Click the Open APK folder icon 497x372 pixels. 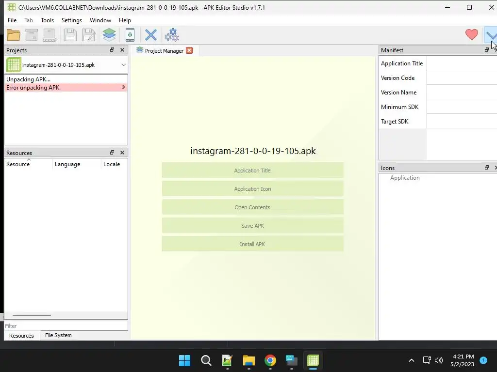tap(13, 35)
